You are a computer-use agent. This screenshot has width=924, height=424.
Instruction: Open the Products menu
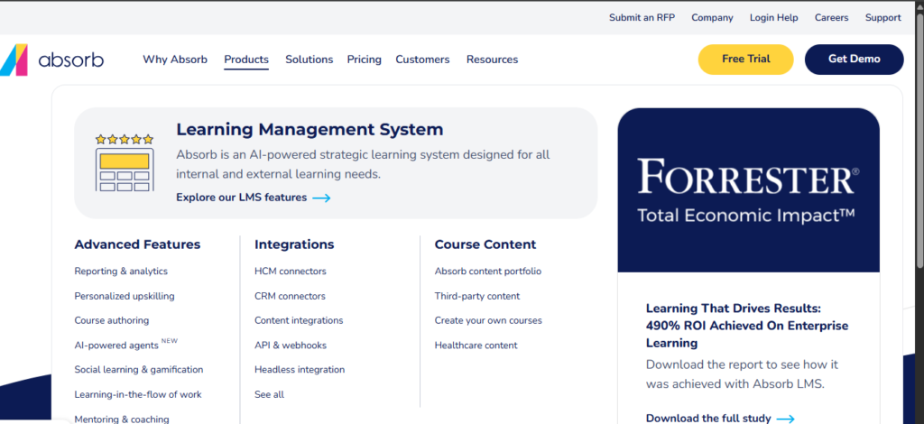(x=246, y=60)
